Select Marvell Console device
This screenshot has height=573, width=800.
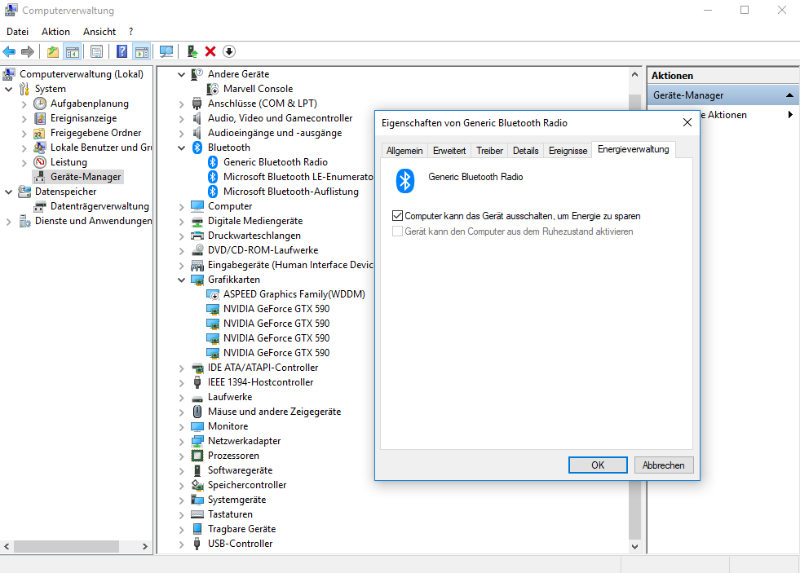pos(258,89)
